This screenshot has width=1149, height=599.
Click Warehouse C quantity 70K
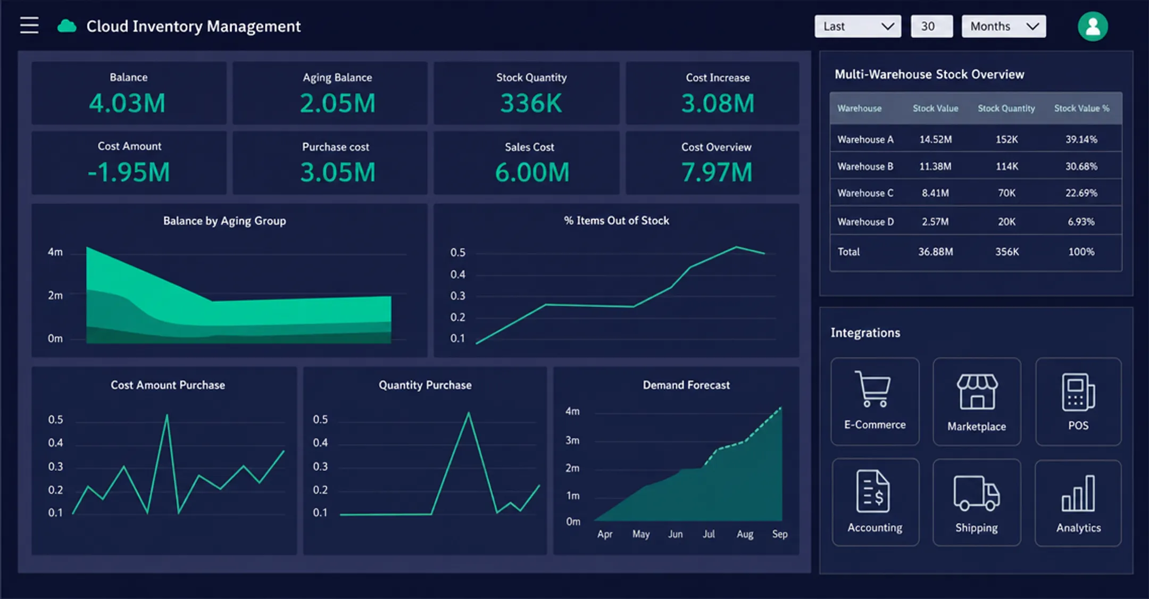point(1006,193)
